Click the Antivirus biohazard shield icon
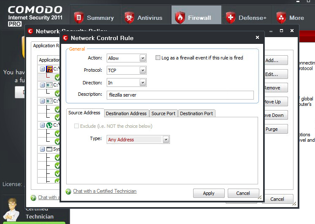 click(x=129, y=18)
